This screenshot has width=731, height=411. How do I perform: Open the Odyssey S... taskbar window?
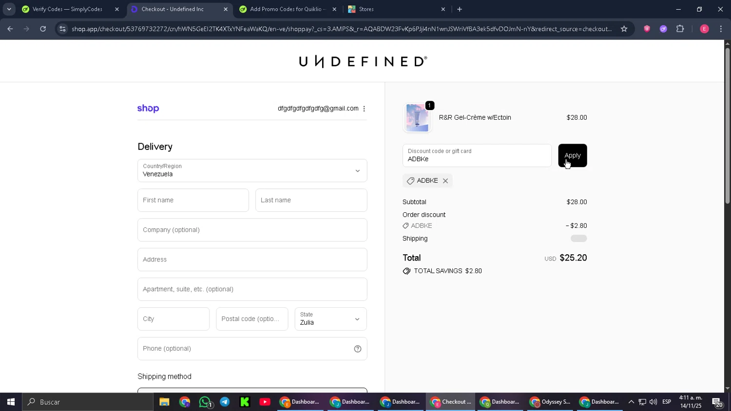pyautogui.click(x=551, y=402)
